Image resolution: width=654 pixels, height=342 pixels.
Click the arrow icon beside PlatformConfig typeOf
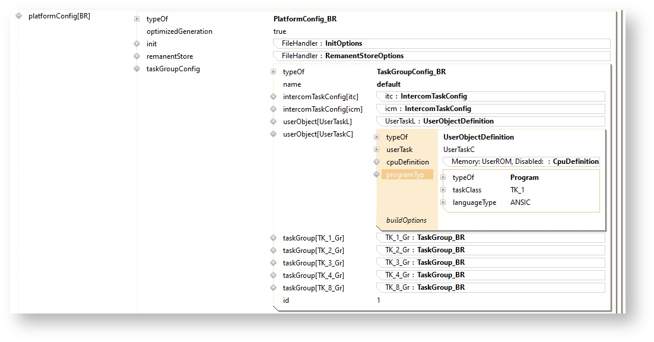(137, 19)
